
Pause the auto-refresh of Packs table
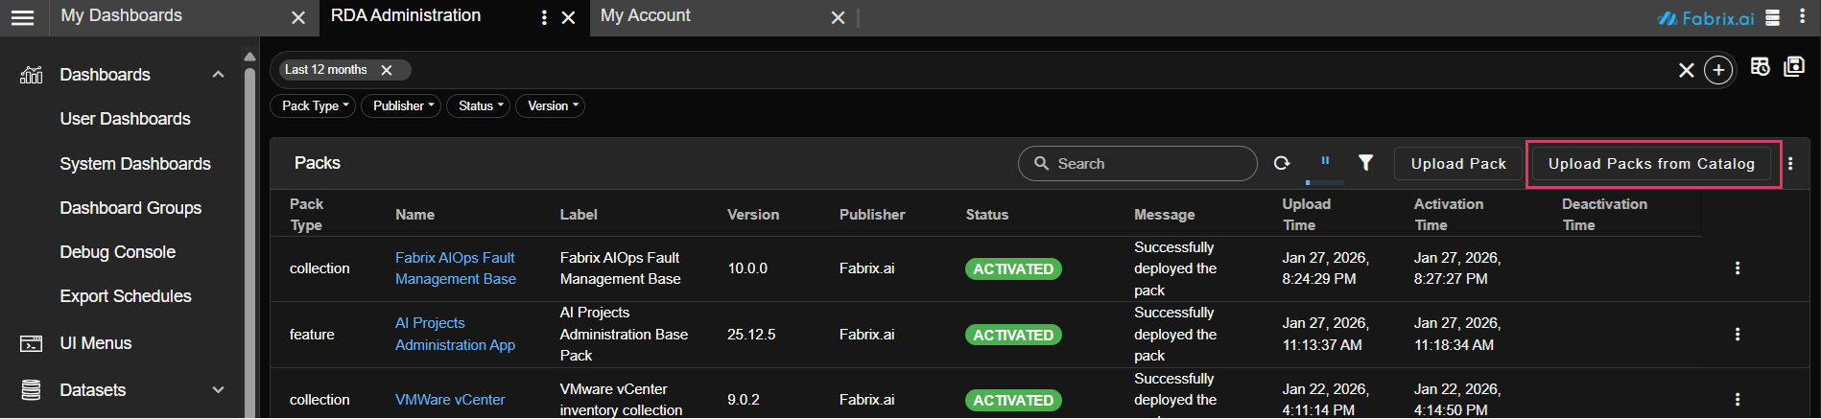pos(1325,162)
